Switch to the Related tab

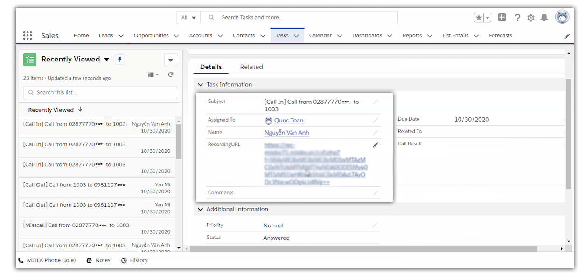(x=251, y=67)
